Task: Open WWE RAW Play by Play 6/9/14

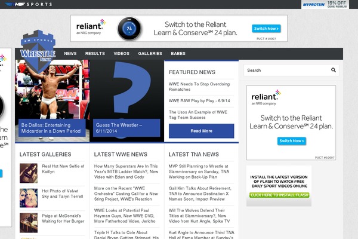Action: [199, 101]
